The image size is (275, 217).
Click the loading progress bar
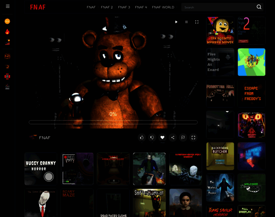click(113, 122)
